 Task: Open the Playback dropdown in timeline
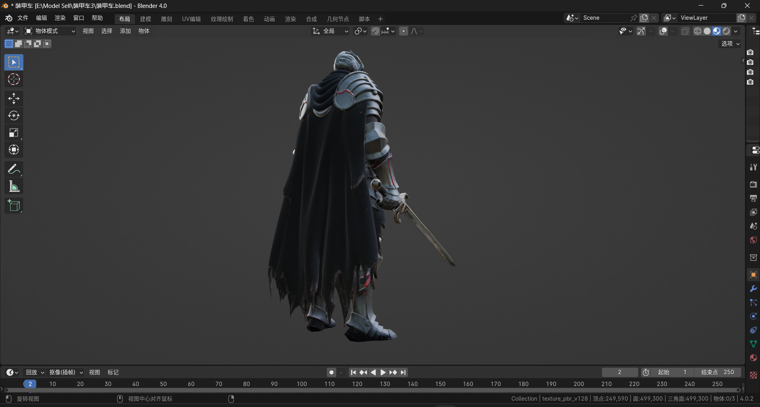click(x=35, y=372)
